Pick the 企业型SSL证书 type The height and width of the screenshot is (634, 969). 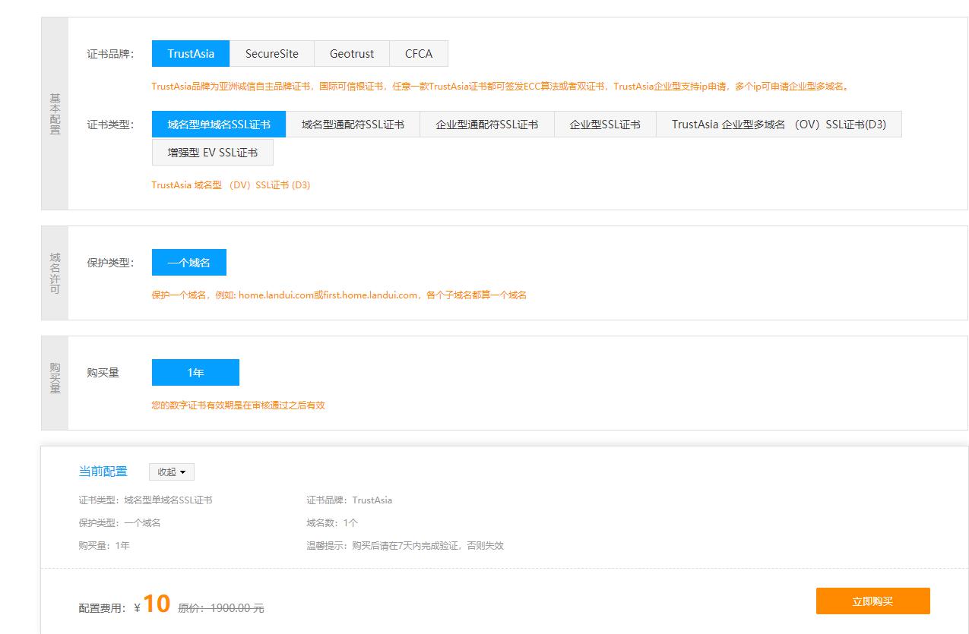point(605,125)
